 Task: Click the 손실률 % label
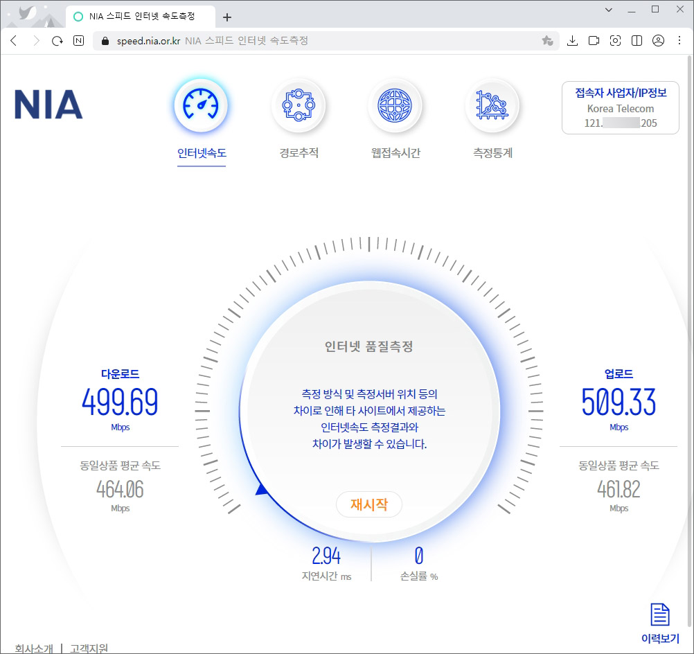click(419, 576)
